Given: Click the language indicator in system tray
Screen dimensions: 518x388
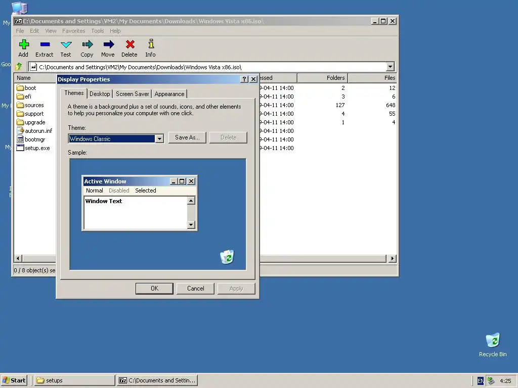Looking at the screenshot, I should 481,381.
